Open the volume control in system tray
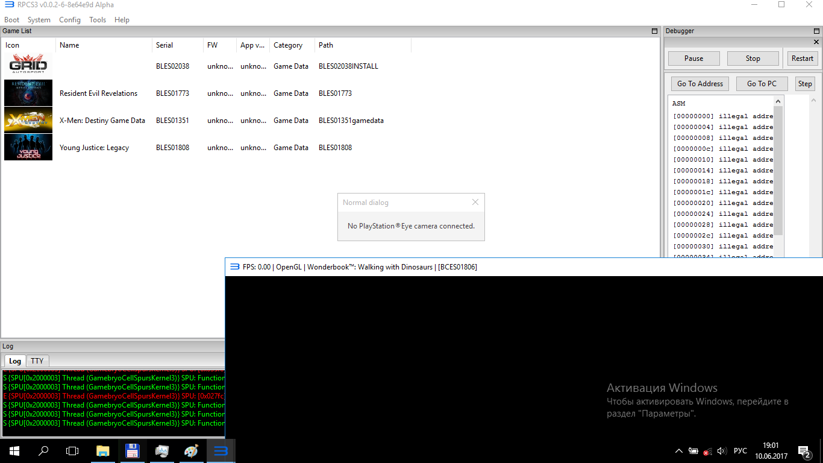The width and height of the screenshot is (823, 463). [x=722, y=451]
